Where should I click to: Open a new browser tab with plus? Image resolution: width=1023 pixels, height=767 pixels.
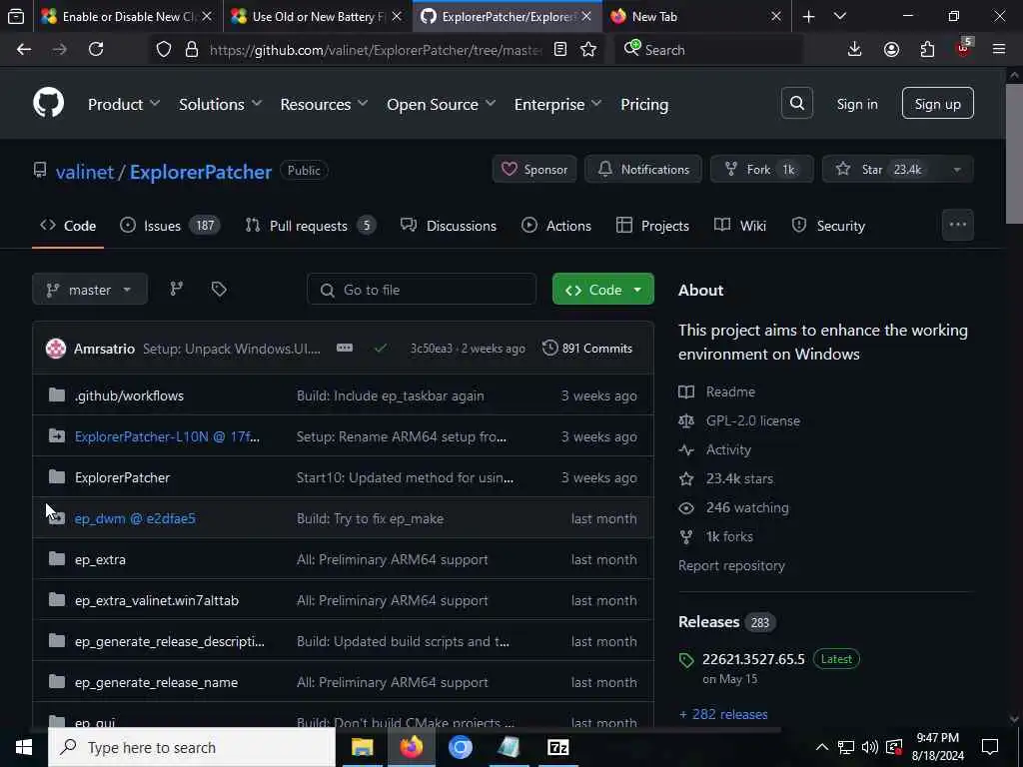(808, 17)
